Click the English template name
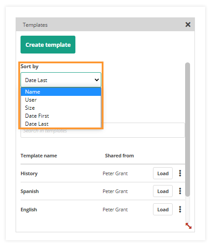 pyautogui.click(x=29, y=210)
